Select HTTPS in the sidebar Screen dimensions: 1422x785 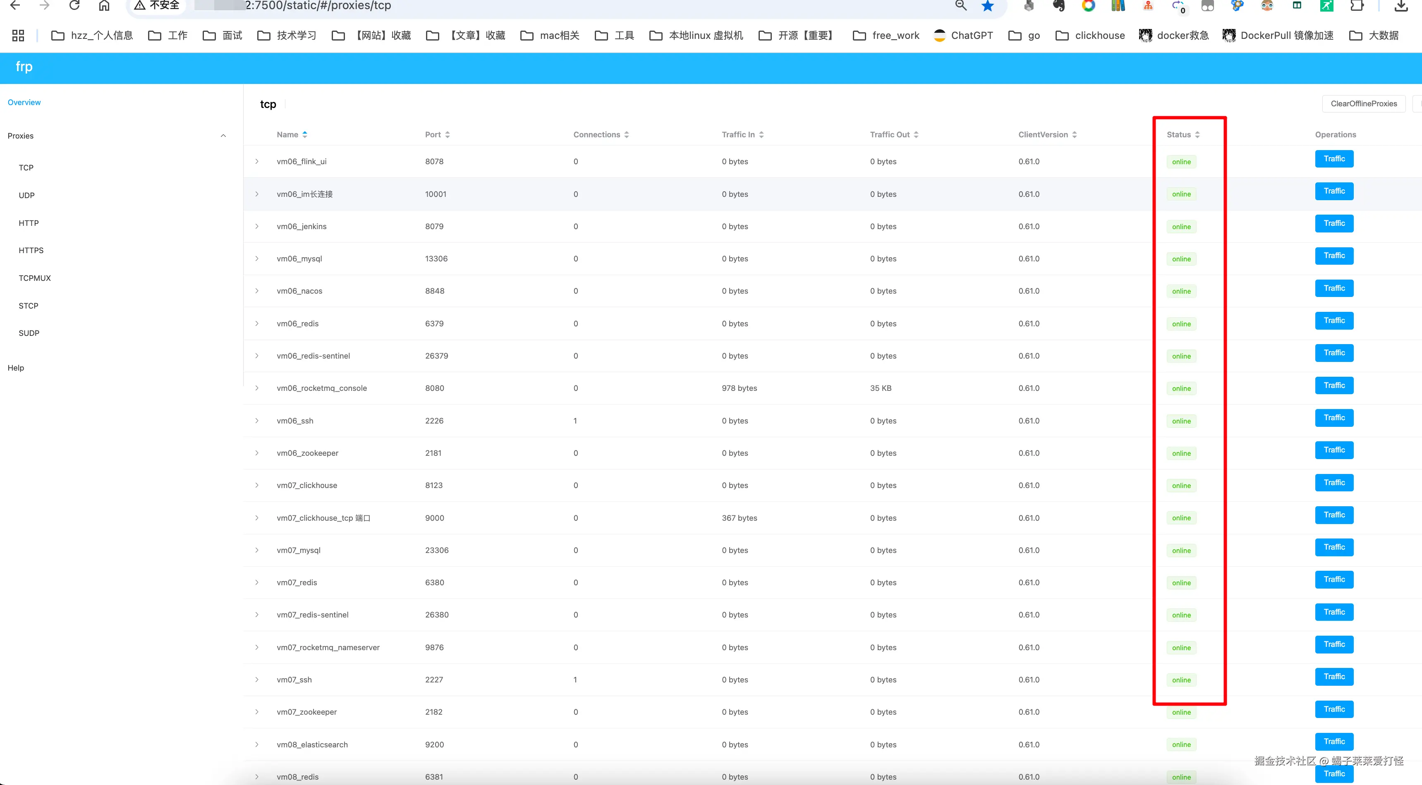tap(31, 251)
